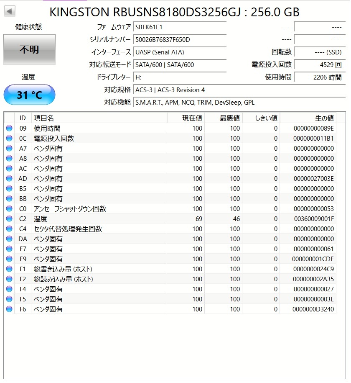Click raw value 0000027003E

pyautogui.click(x=314, y=179)
